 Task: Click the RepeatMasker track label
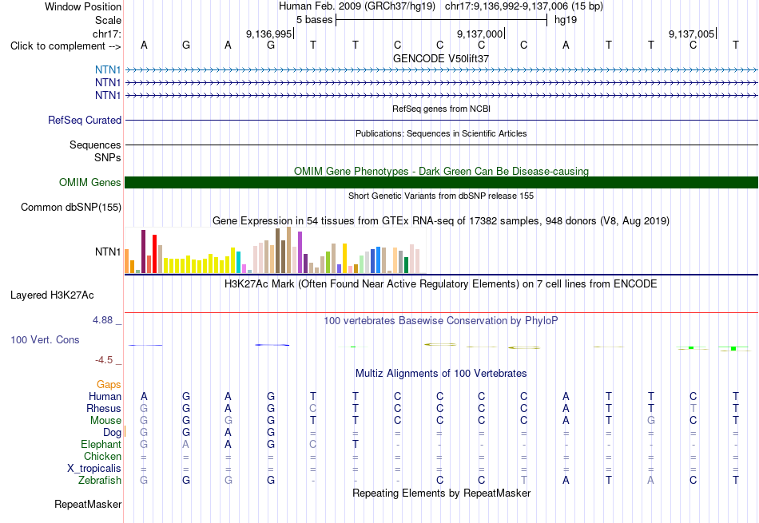coord(88,504)
